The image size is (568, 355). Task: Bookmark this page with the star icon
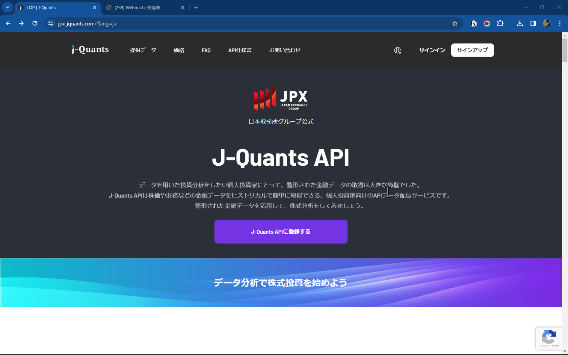pos(455,23)
